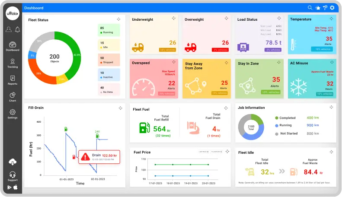Image resolution: width=342 pixels, height=197 pixels.
Task: Click the user profile icon in sidebar
Action: pos(8,29)
